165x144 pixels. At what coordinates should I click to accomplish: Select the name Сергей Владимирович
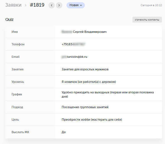(90, 32)
